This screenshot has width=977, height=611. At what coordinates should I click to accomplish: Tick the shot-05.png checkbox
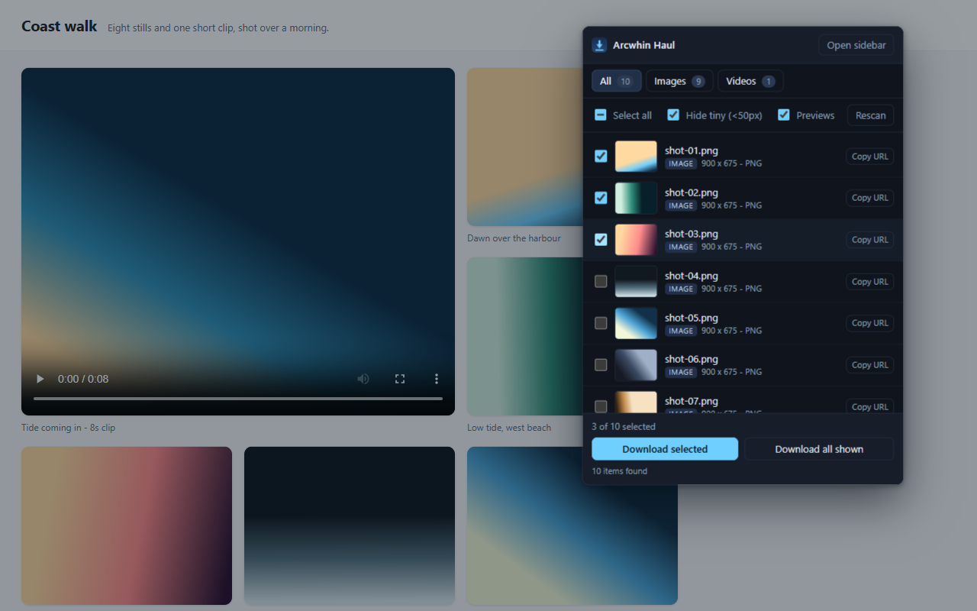click(601, 323)
